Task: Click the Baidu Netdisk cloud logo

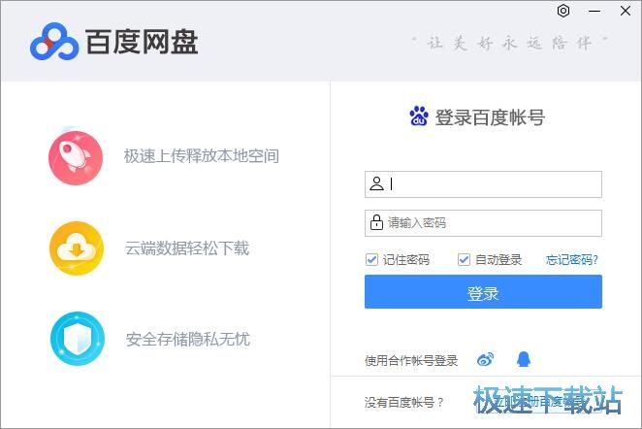Action: [x=54, y=42]
